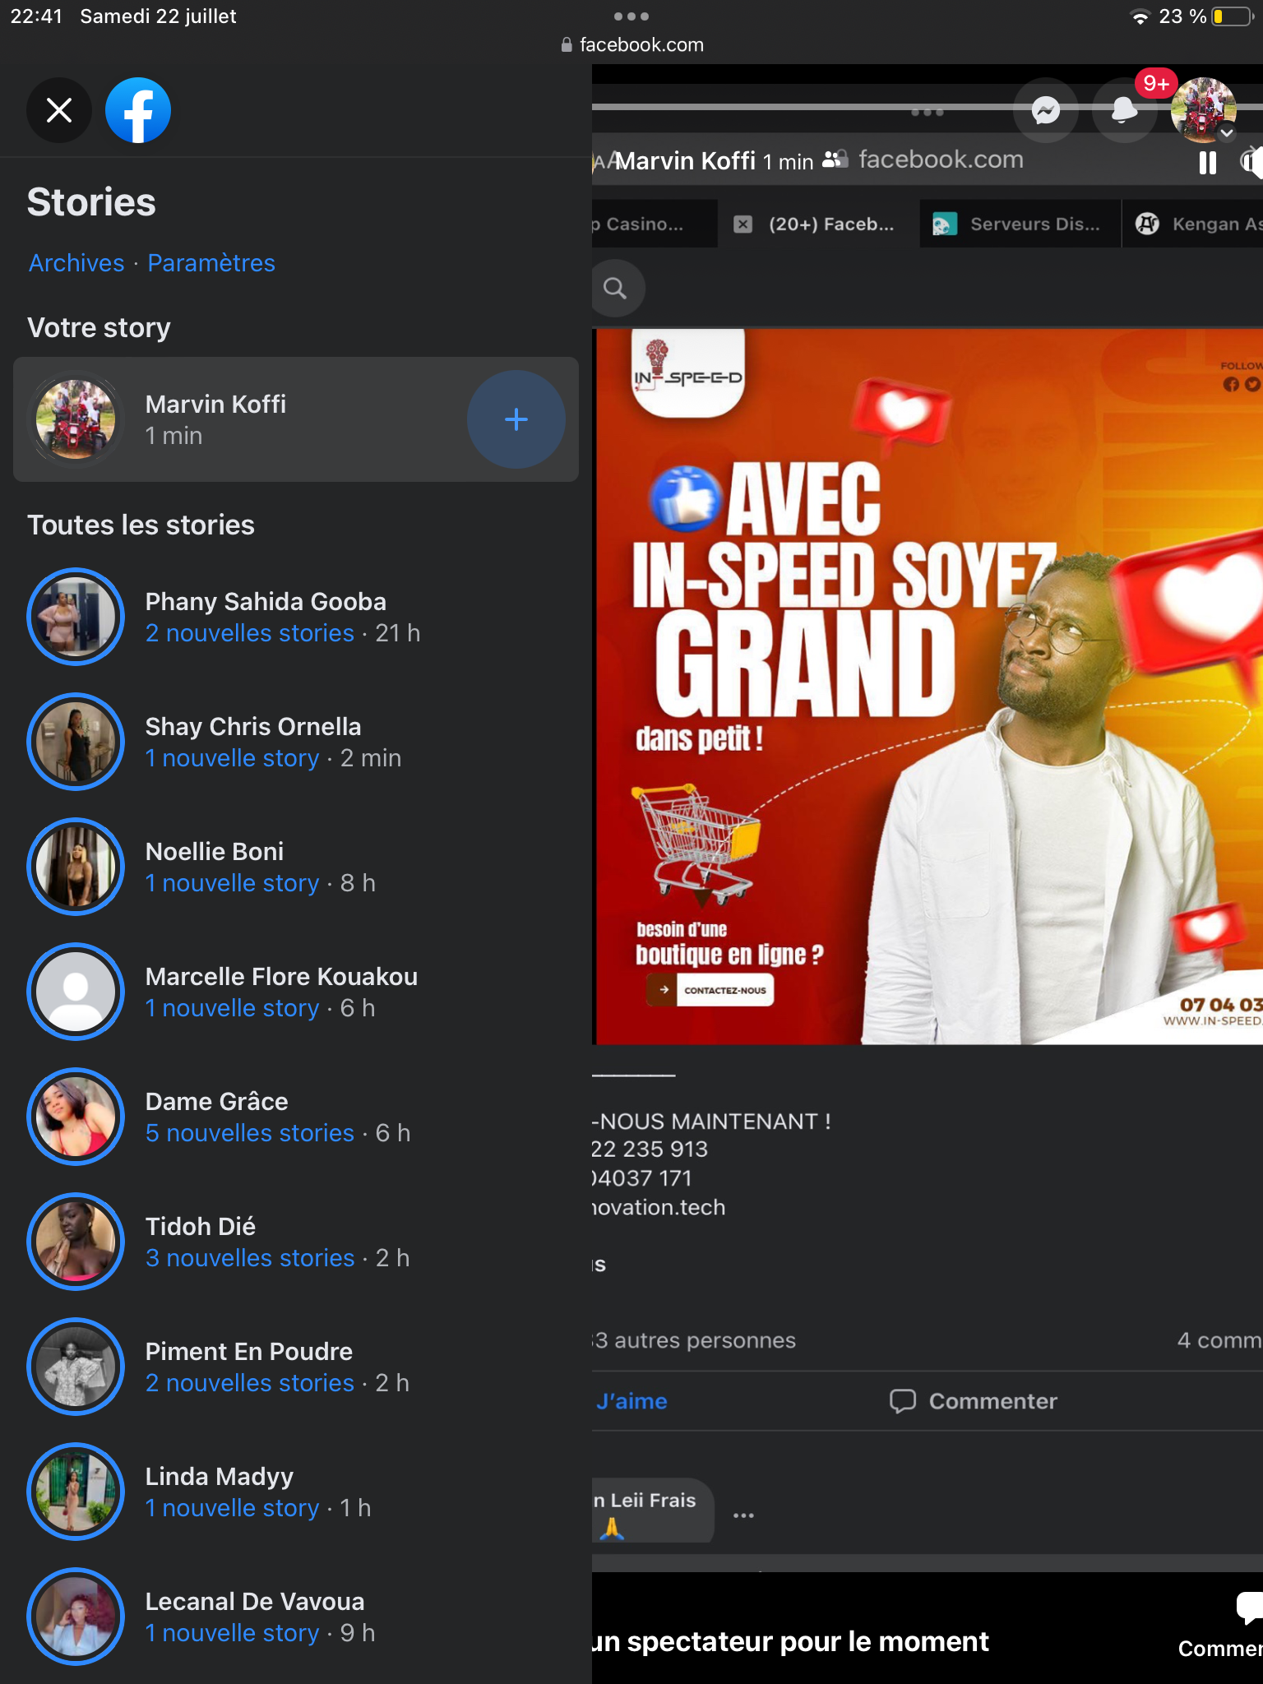Close the Stories viewer with X
The width and height of the screenshot is (1263, 1684).
(x=59, y=110)
